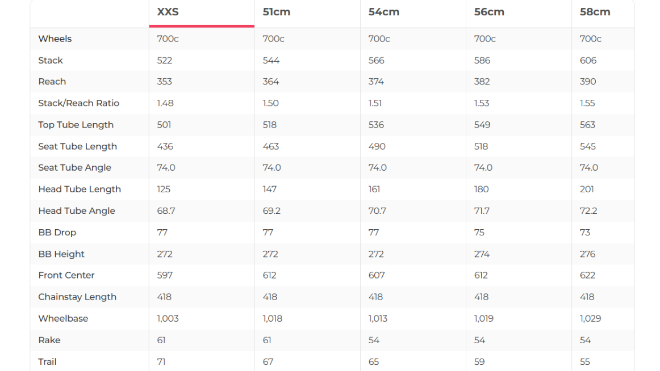Image resolution: width=660 pixels, height=371 pixels.
Task: Select the 54cm size column header
Action: pyautogui.click(x=383, y=12)
